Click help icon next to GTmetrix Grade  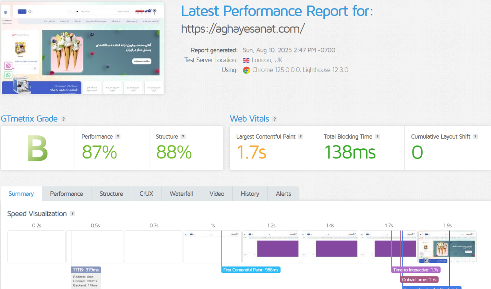(64, 119)
